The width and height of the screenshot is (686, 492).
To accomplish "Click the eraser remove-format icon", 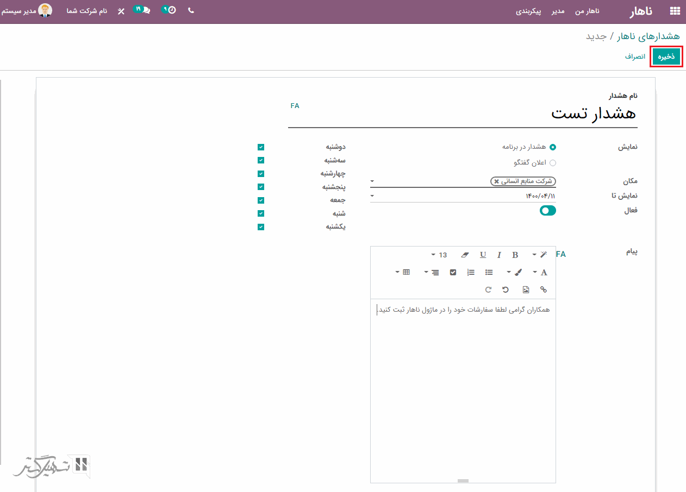I will [x=464, y=255].
